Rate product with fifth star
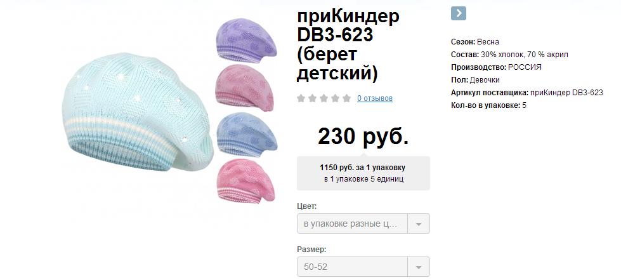The height and width of the screenshot is (280, 621). pyautogui.click(x=347, y=98)
